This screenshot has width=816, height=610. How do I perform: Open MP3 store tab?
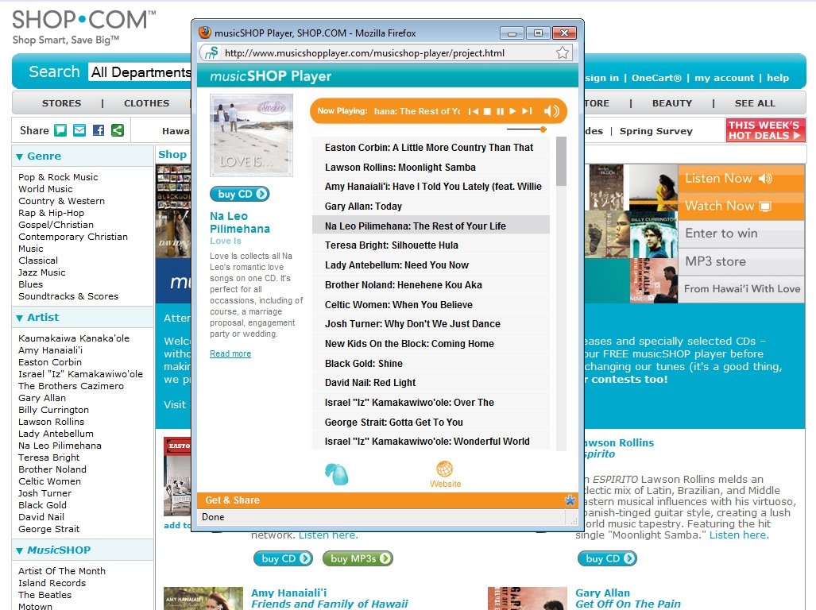click(741, 261)
